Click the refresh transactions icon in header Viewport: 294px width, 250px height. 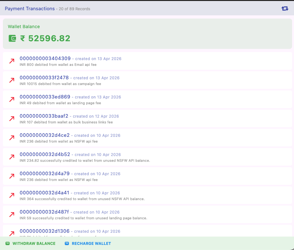pos(285,9)
